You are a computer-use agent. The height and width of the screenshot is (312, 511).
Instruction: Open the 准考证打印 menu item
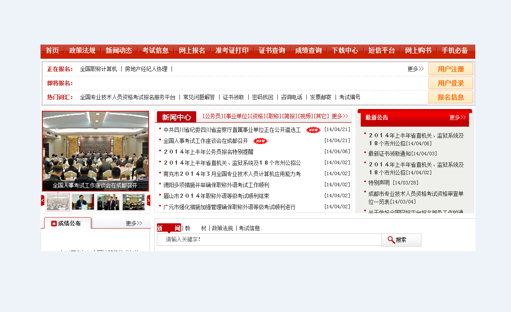[232, 51]
